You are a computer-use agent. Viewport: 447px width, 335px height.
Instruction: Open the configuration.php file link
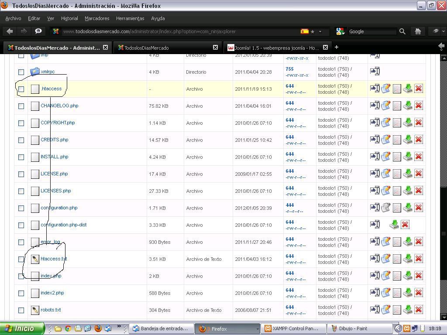point(59,208)
